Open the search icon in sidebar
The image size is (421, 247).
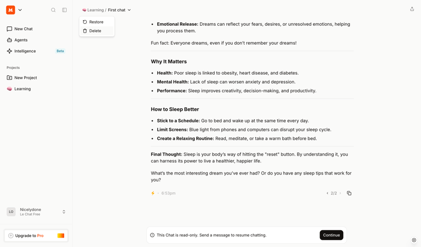click(53, 10)
